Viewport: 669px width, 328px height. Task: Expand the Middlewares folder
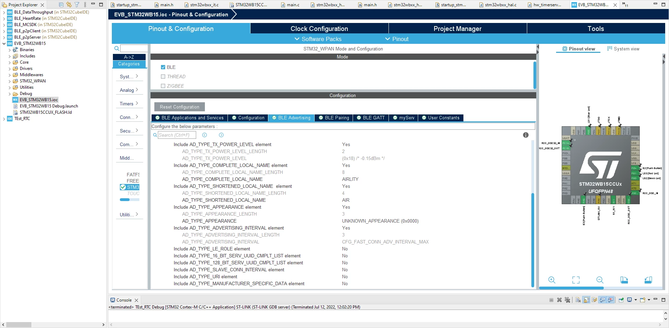pyautogui.click(x=9, y=75)
